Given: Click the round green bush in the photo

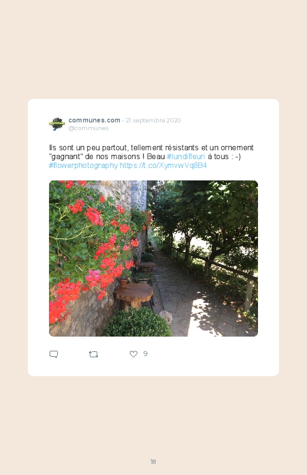Looking at the screenshot, I should 138,322.
